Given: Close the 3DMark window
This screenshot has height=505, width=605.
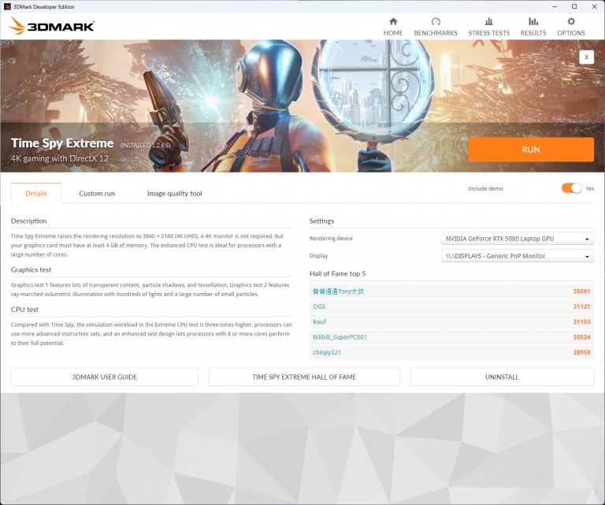Looking at the screenshot, I should point(595,6).
